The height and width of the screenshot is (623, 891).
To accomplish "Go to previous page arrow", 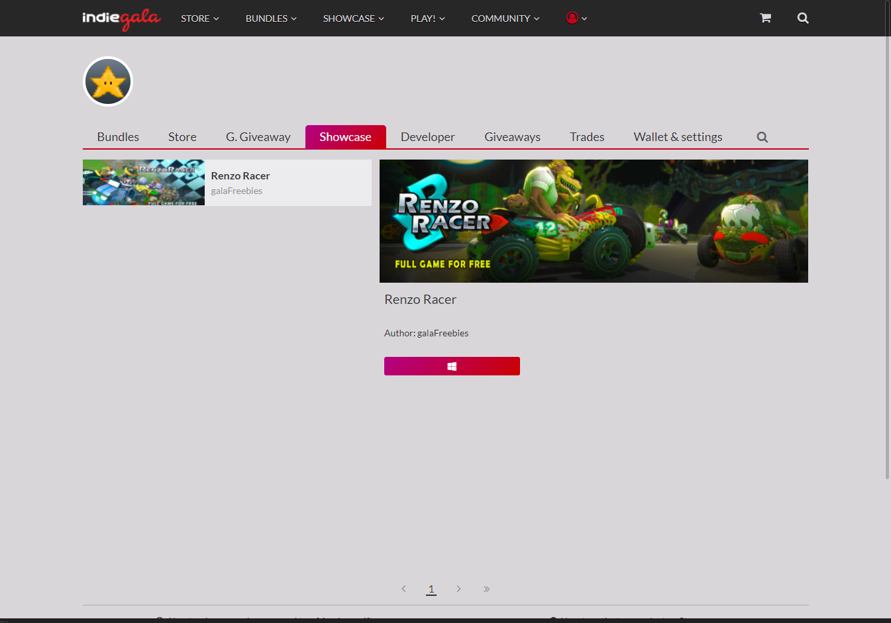I will tap(403, 589).
